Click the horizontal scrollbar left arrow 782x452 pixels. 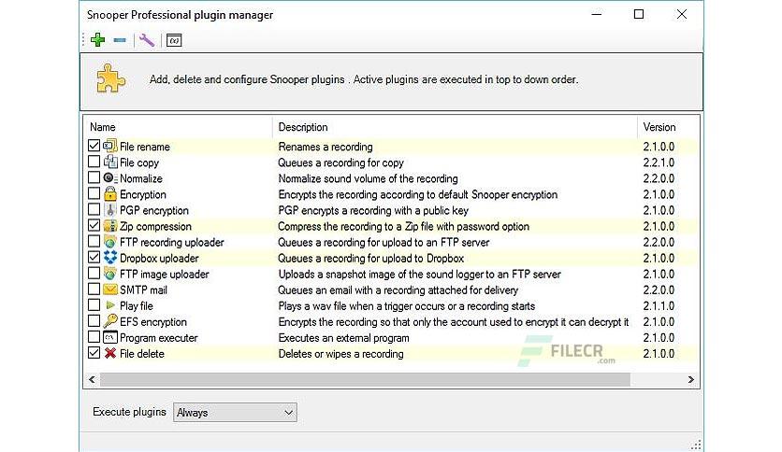92,379
